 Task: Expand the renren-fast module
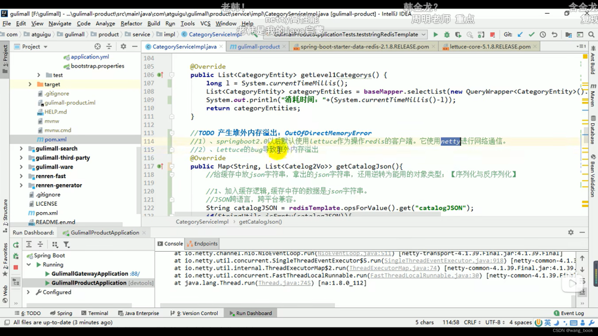click(21, 176)
